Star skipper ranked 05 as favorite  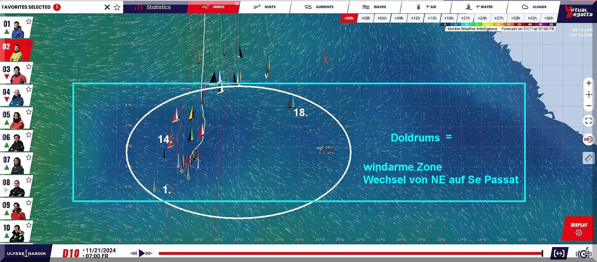(x=29, y=112)
